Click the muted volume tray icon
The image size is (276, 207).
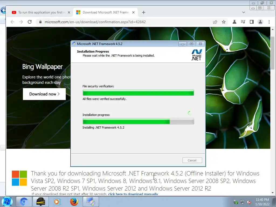pyautogui.click(x=249, y=202)
